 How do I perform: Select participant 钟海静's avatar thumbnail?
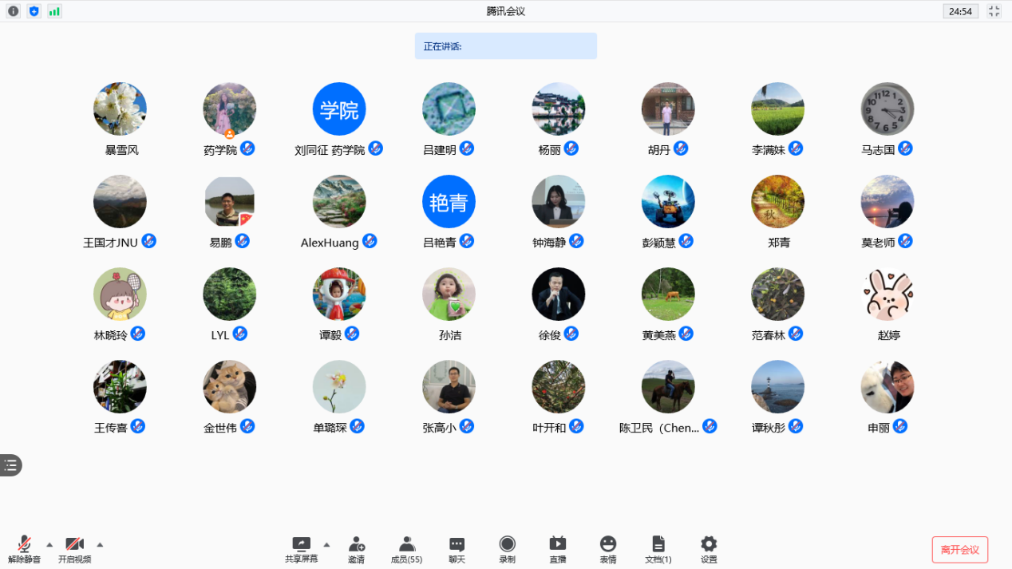(x=558, y=202)
